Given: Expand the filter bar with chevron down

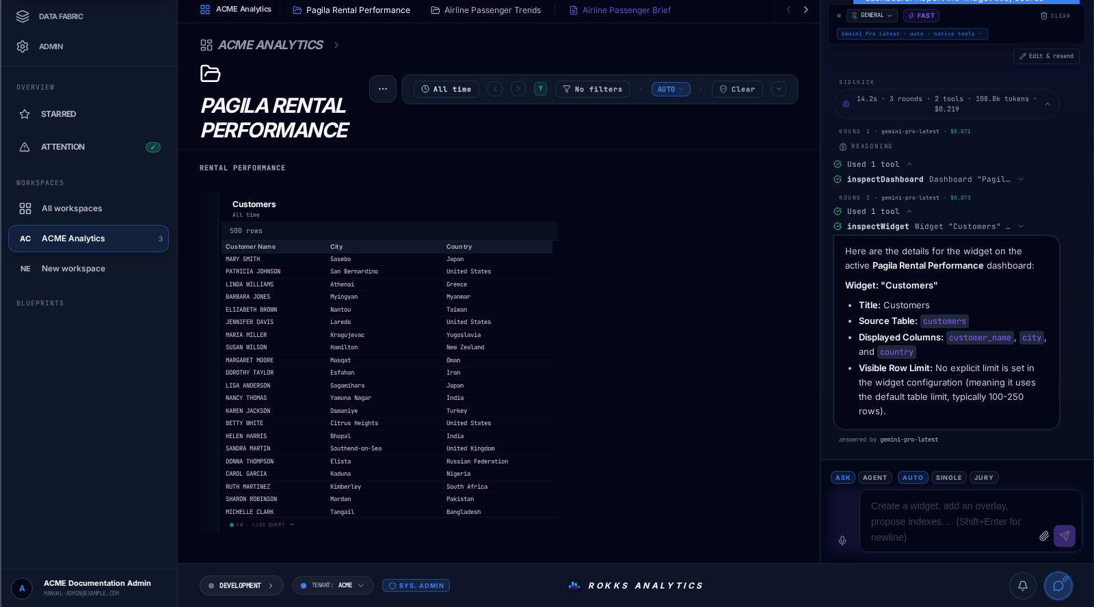Looking at the screenshot, I should pyautogui.click(x=779, y=89).
